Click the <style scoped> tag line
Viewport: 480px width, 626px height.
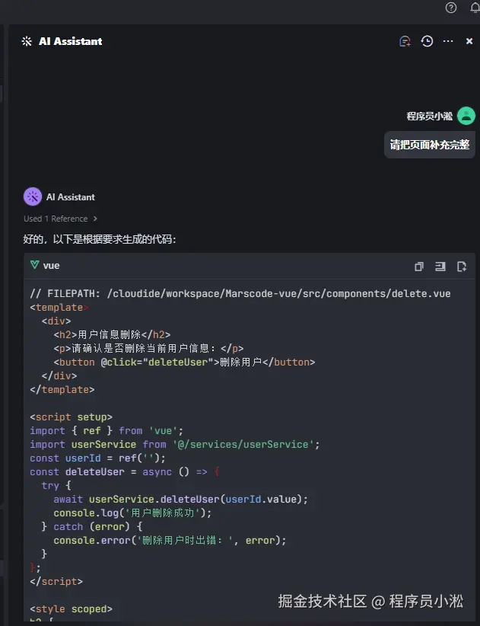(71, 608)
